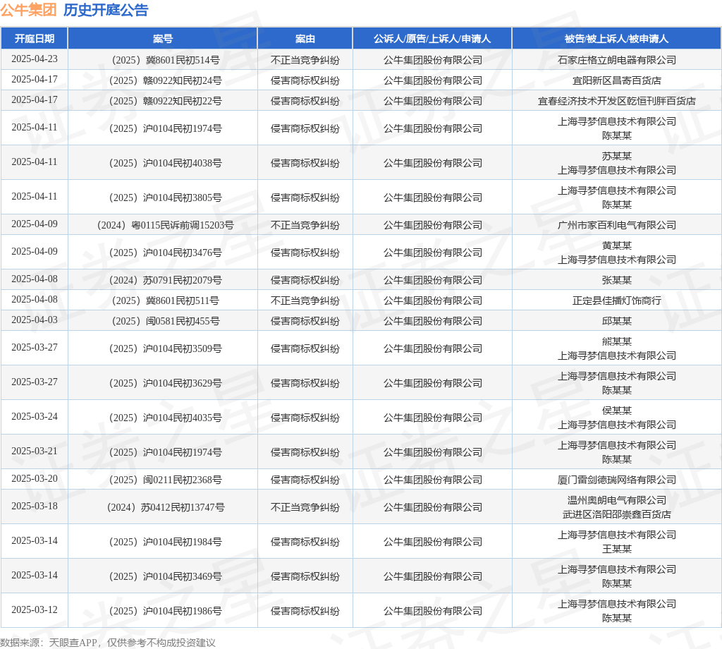Viewport: 722px width, 649px height.
Task: Click 上海寻梦信息技术有限公司 in the 沪0104民初1986号 row
Action: coord(617,605)
